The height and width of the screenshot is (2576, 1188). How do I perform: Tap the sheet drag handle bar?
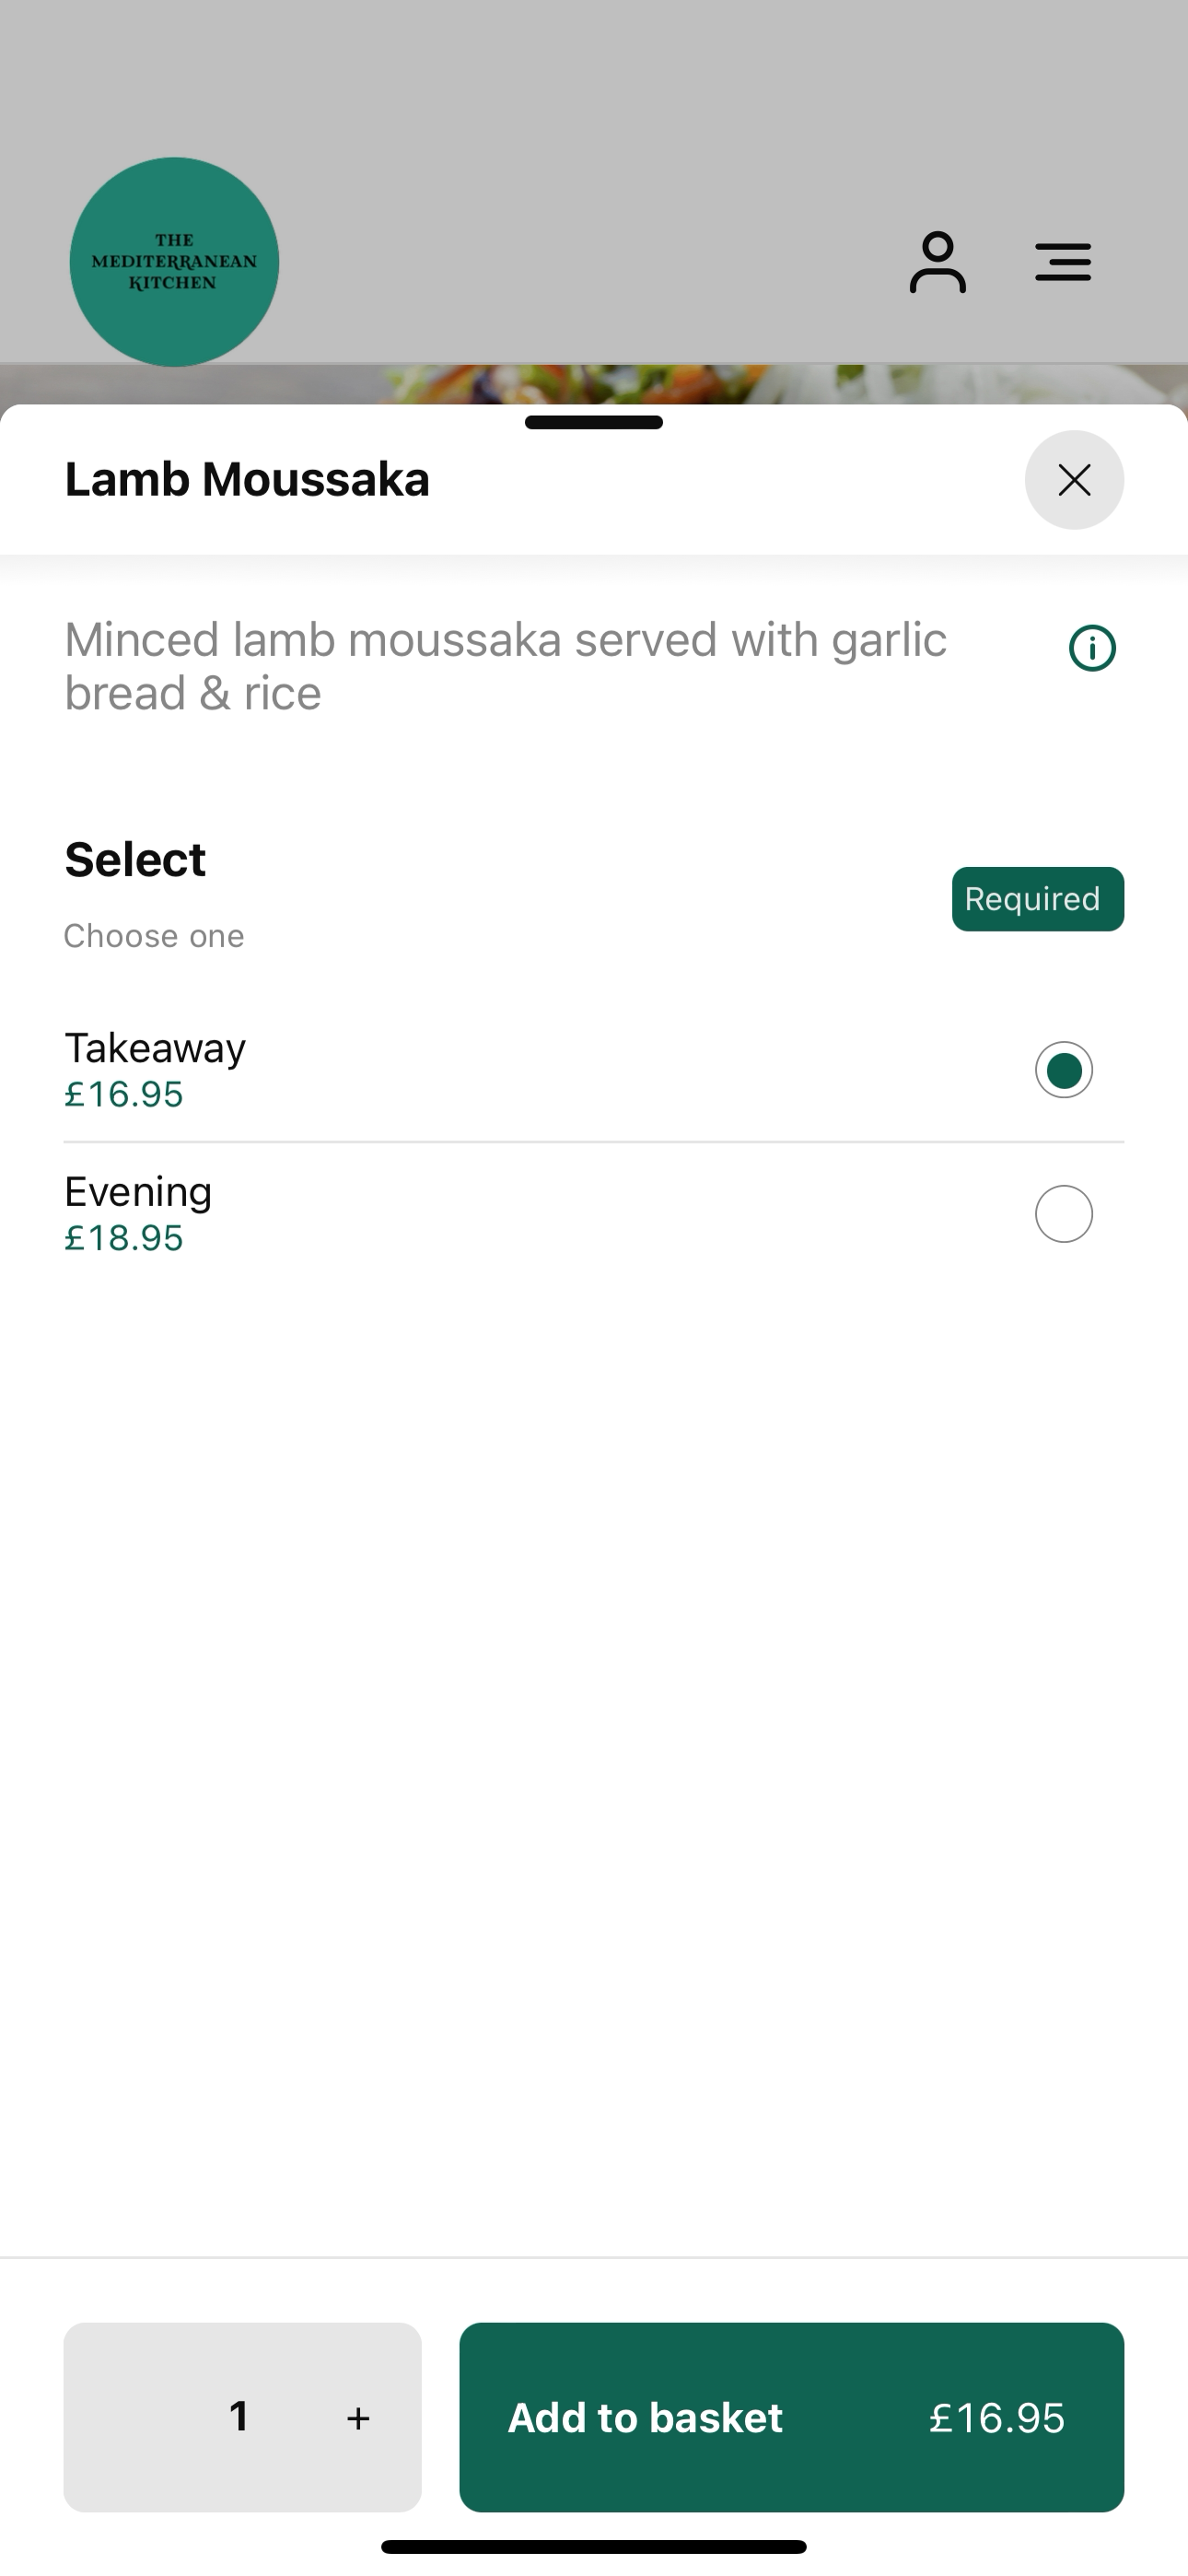(x=594, y=422)
